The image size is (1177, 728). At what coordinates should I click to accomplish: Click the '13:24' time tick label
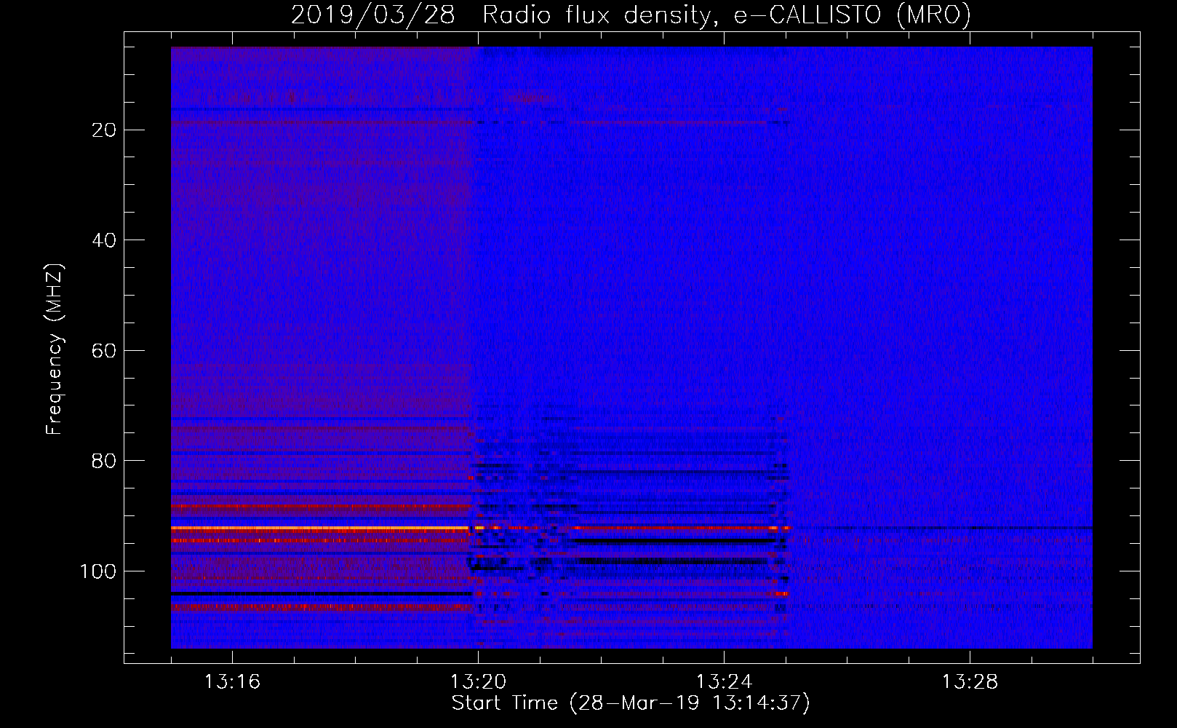coord(724,682)
